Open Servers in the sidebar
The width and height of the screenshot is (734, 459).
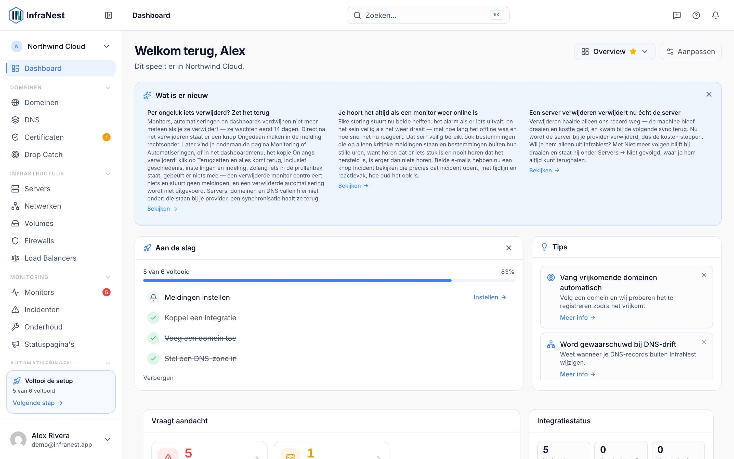tap(61, 189)
